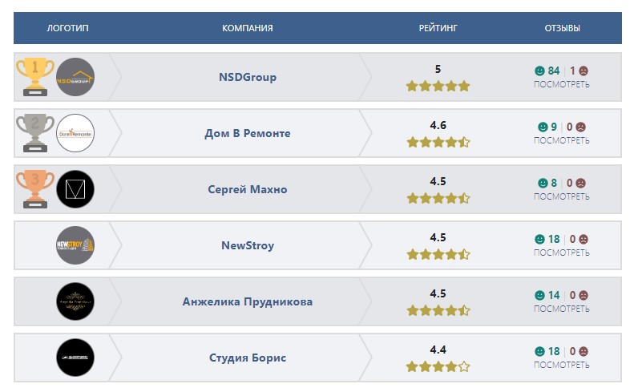Click the Дом В Ремонте logo
The height and width of the screenshot is (388, 634).
75,133
